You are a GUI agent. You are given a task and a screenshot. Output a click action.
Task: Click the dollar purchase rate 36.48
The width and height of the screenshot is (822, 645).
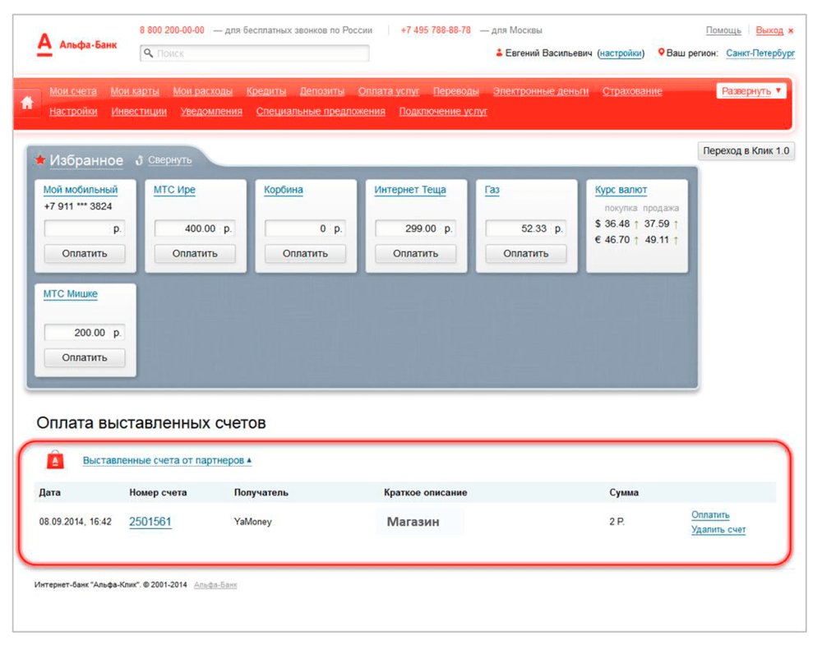tap(617, 223)
